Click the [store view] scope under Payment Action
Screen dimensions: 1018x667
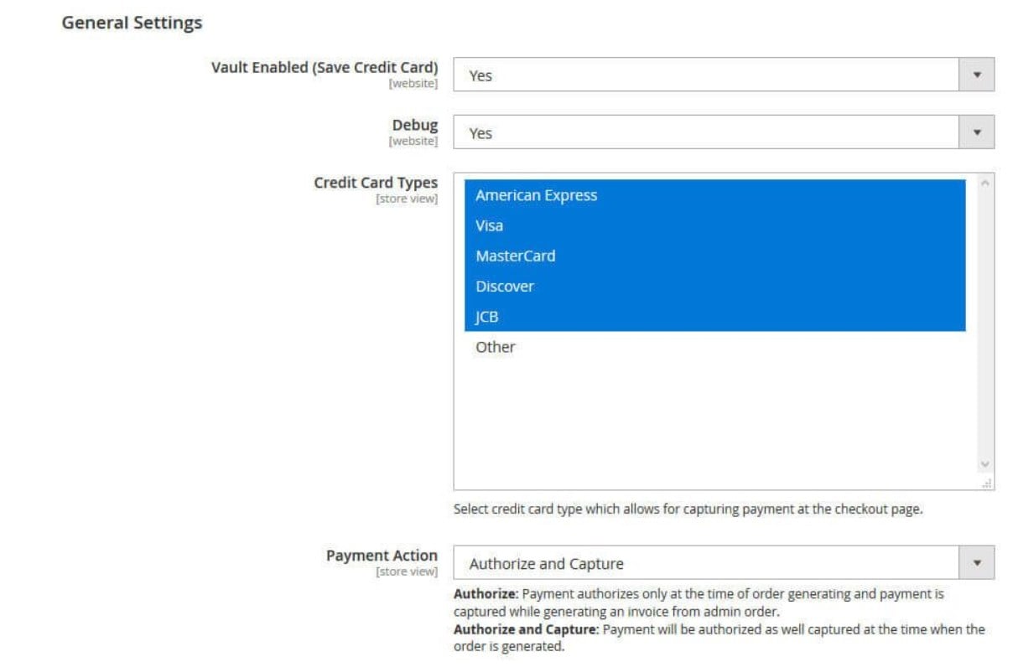tap(407, 571)
